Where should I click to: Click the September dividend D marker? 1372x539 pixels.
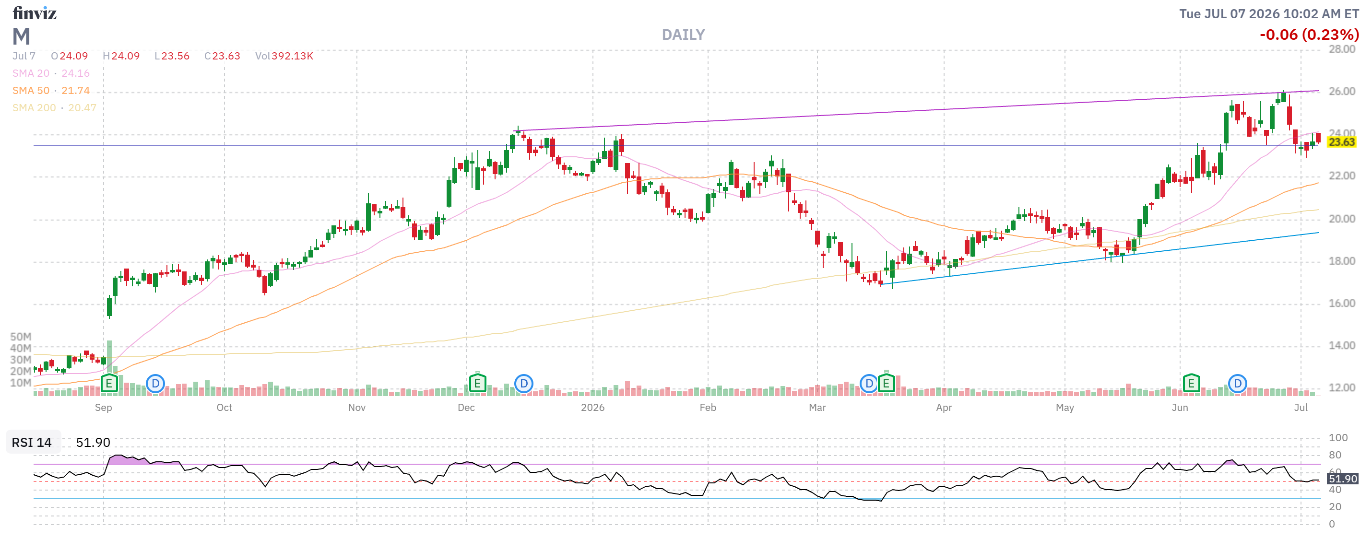point(155,383)
